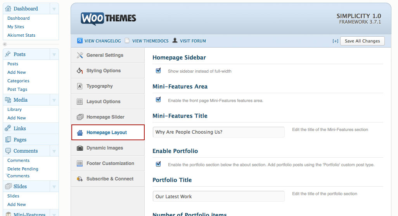Collapse the Media menu arrow
The image size is (398, 216).
(54, 100)
